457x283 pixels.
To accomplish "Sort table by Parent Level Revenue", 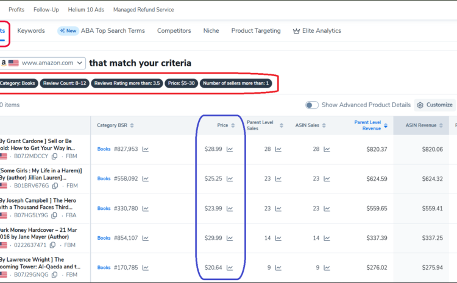I will pos(386,125).
